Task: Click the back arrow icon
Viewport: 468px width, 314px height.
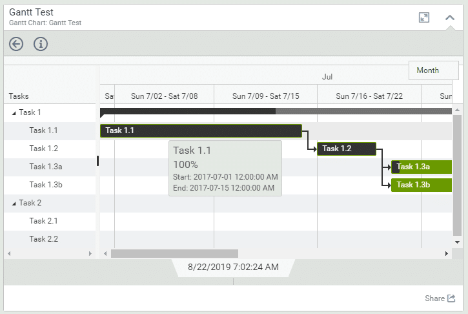Action: pyautogui.click(x=16, y=44)
